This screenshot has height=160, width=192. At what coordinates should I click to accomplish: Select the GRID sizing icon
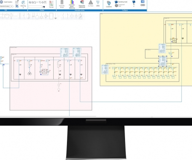coord(98,3)
